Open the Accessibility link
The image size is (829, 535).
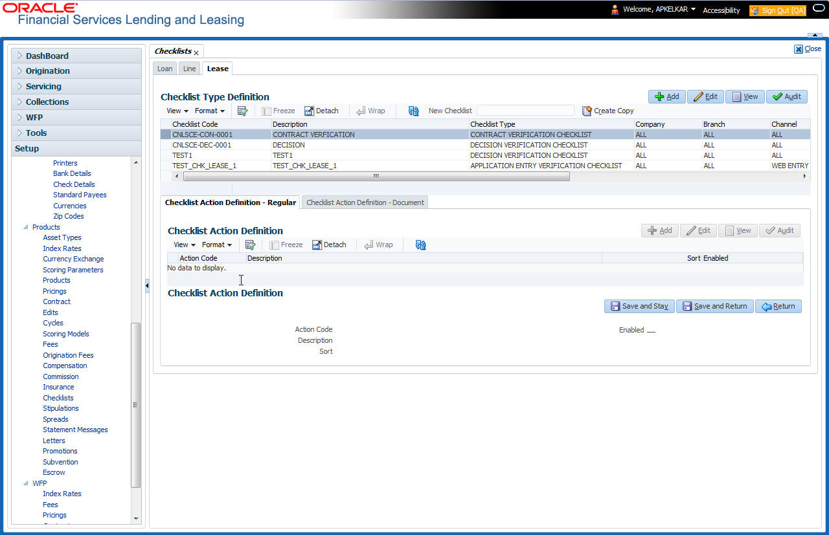click(721, 10)
